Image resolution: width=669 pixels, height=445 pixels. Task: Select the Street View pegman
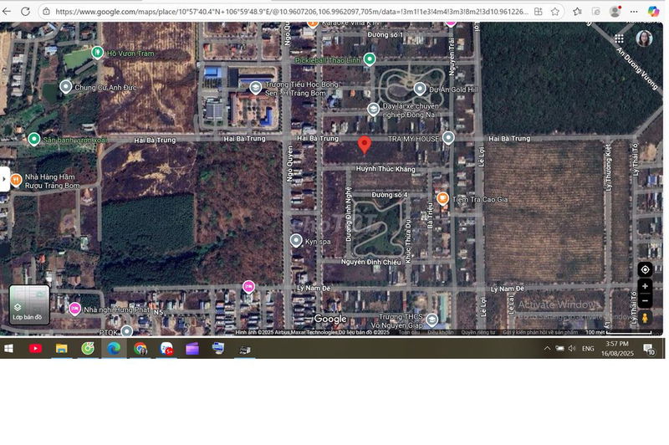pos(645,318)
